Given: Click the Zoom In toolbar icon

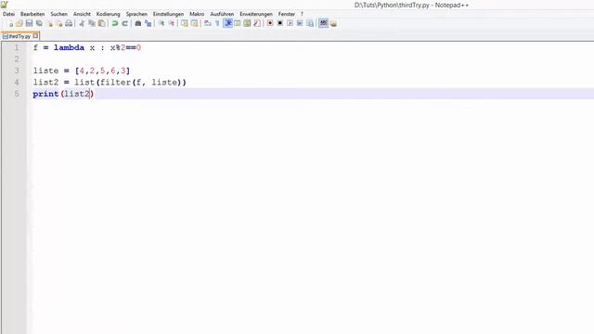Looking at the screenshot, I should [x=161, y=23].
